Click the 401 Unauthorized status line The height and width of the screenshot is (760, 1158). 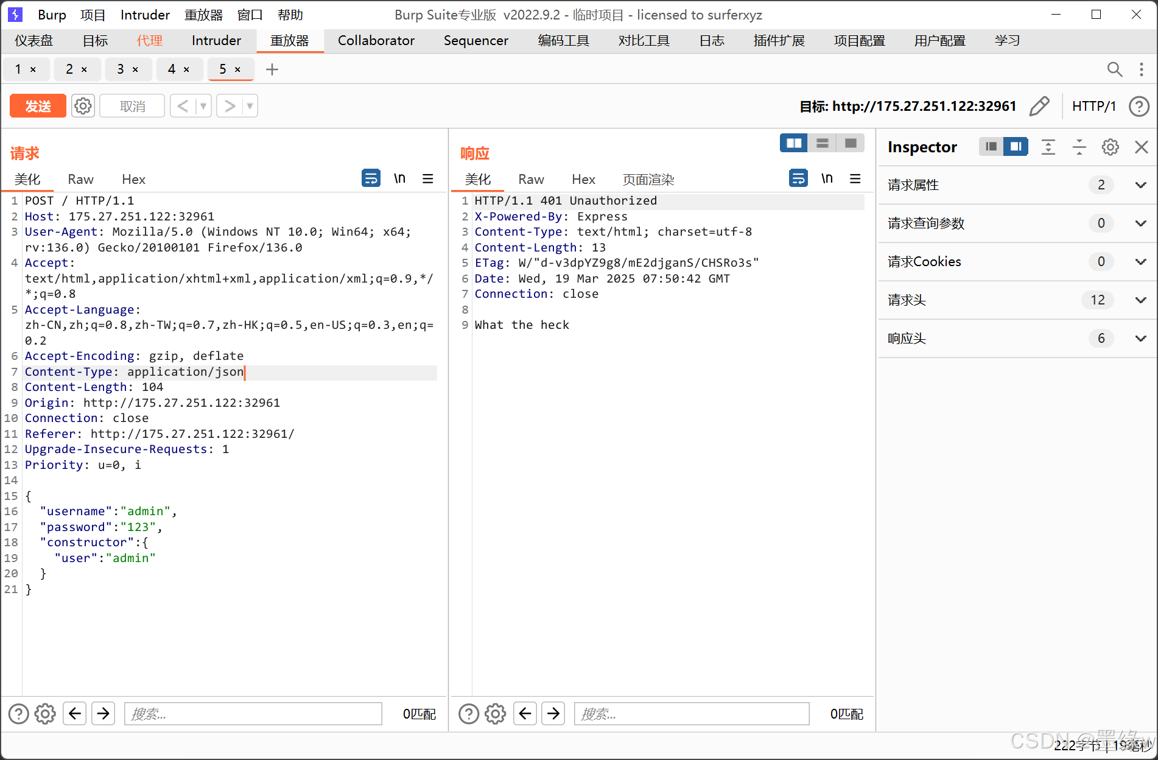click(566, 200)
